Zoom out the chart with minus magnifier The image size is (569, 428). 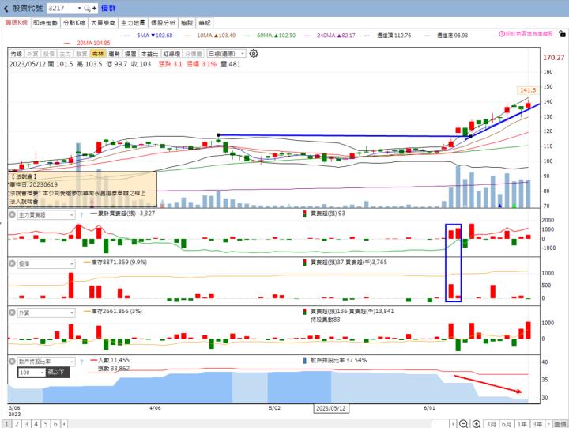tap(463, 423)
